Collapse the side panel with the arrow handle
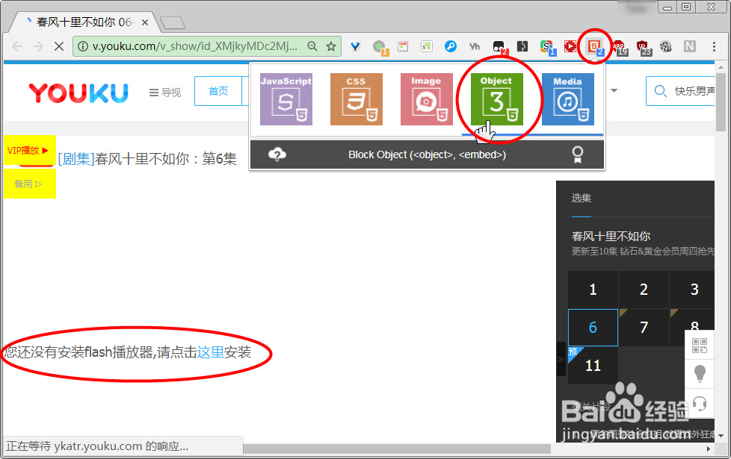731x459 pixels. point(561,359)
